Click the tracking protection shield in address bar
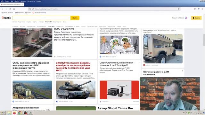205x115 pixels. (30, 9)
